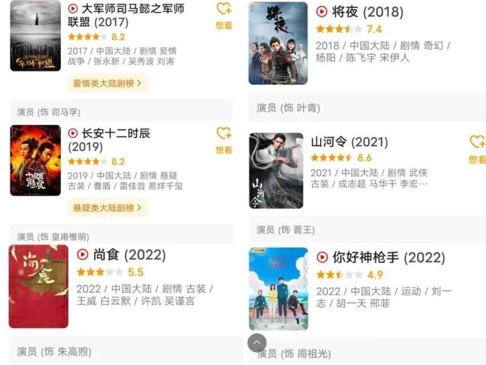Click the play icon beside 长安十二时辰
Image resolution: width=486 pixels, height=365 pixels.
click(x=73, y=133)
